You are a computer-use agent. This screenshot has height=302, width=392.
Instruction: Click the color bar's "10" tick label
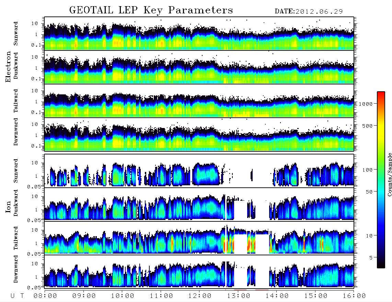[x=369, y=235]
